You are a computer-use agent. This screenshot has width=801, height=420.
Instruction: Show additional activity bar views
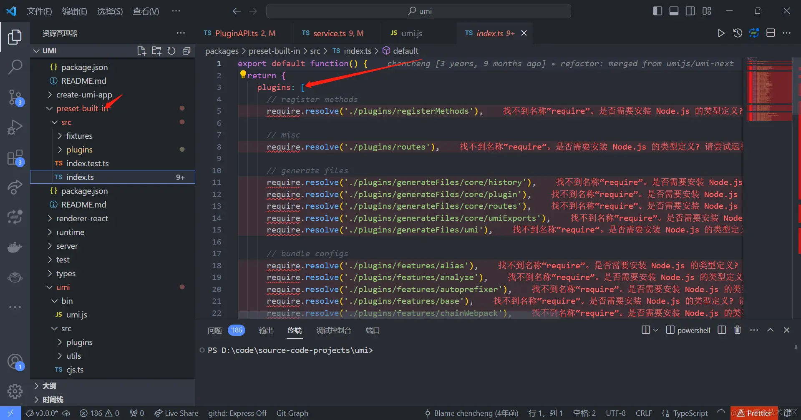click(15, 307)
